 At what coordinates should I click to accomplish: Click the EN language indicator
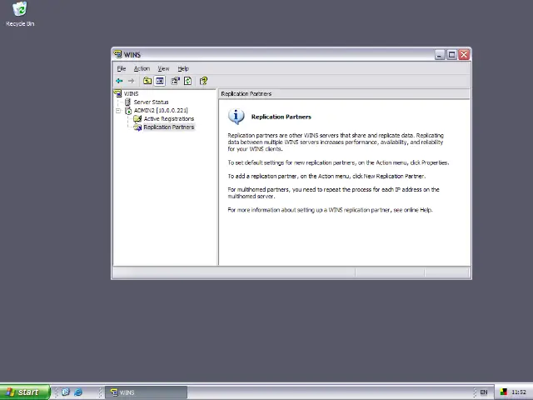pos(483,392)
